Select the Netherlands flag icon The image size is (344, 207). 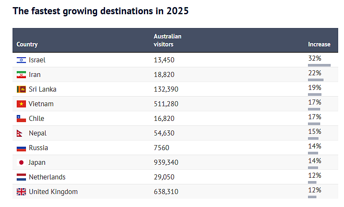[21, 177]
